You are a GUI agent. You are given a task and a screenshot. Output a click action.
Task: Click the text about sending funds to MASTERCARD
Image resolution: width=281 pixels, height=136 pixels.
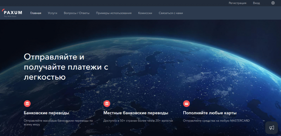[216, 120]
